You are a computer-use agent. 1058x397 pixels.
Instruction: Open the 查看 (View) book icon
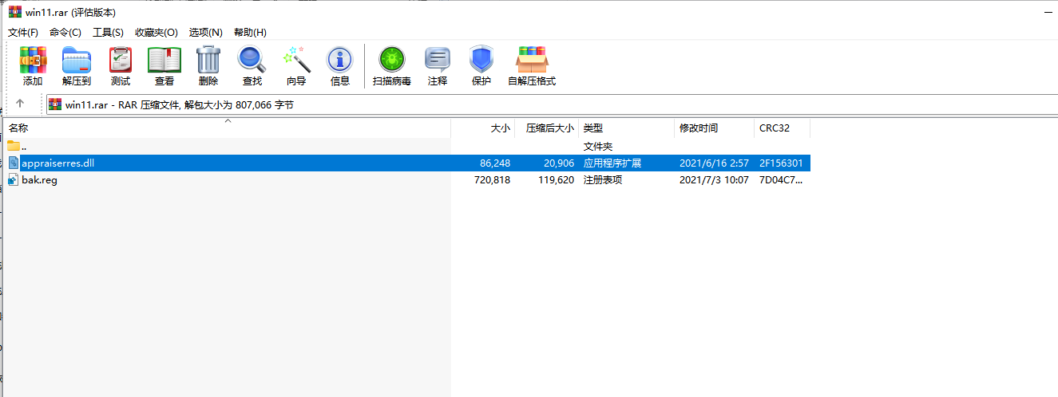164,65
